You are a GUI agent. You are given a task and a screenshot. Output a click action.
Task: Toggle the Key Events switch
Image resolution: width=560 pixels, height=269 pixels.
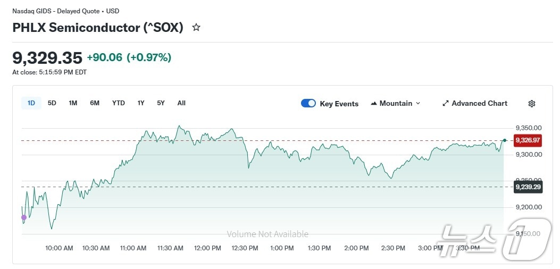pos(308,104)
